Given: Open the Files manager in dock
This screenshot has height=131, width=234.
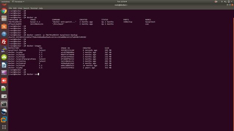Looking at the screenshot, I should 4,19.
